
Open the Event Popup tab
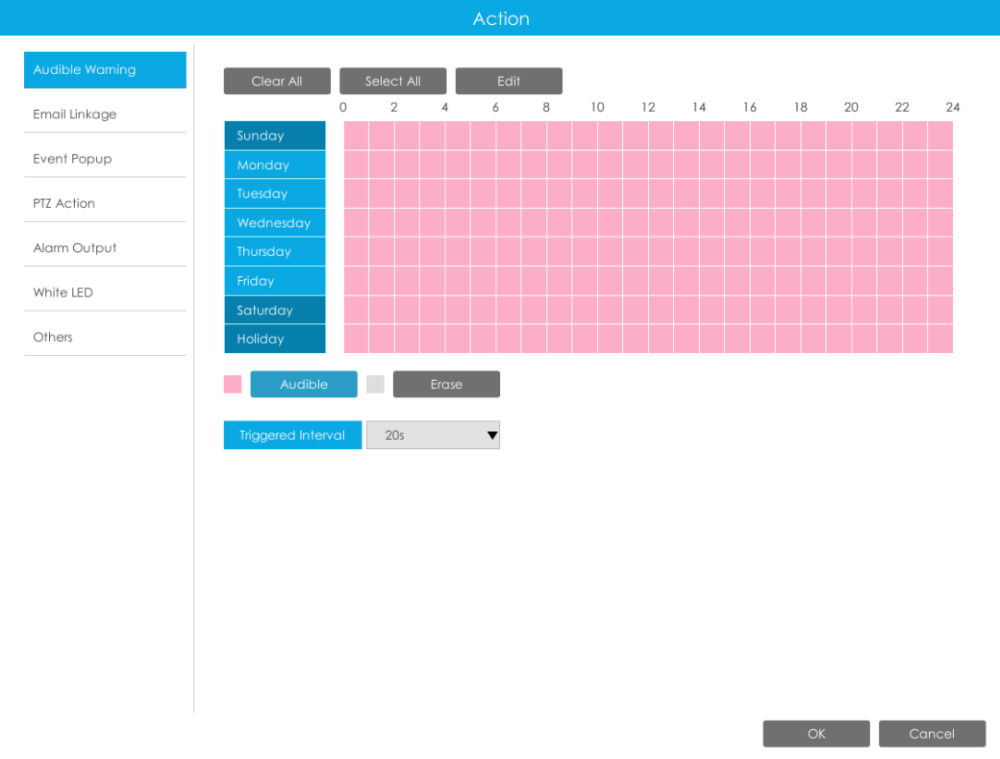pos(105,159)
